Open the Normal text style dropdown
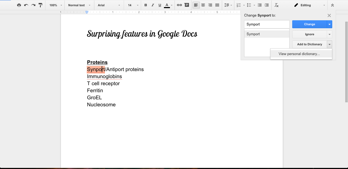 79,5
